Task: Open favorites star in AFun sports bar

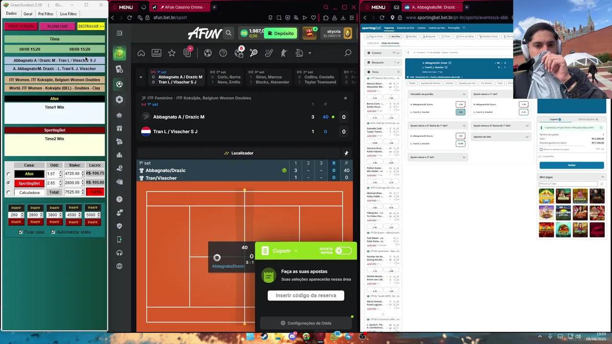Action: pos(172,53)
